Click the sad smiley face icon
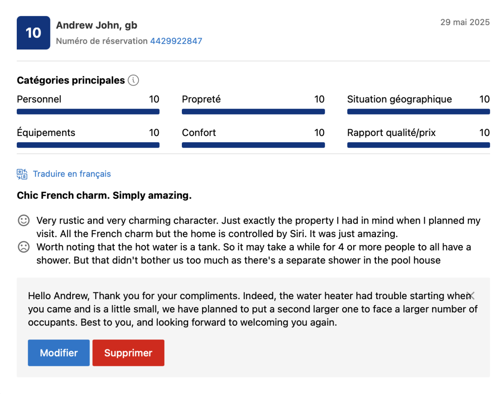 [x=24, y=247]
